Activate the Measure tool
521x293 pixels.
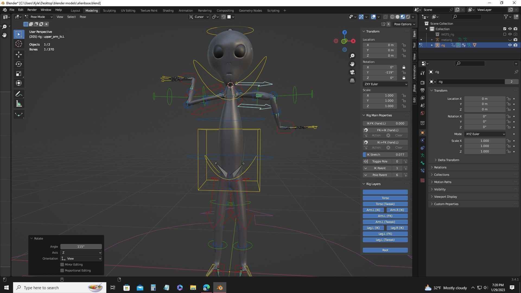click(x=19, y=103)
